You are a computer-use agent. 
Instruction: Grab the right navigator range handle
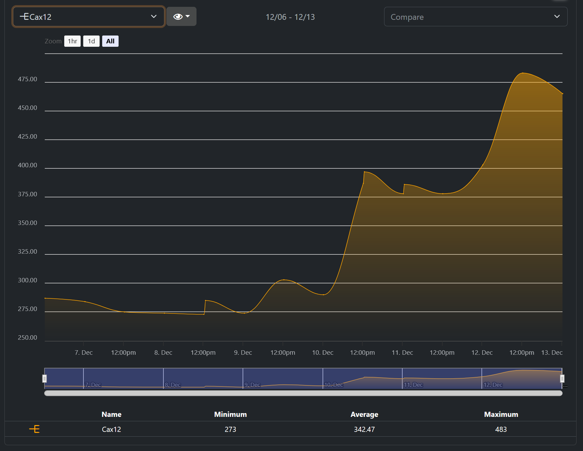[x=562, y=378]
